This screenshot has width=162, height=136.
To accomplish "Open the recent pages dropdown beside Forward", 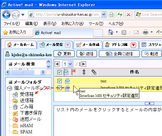I will 23,14.
